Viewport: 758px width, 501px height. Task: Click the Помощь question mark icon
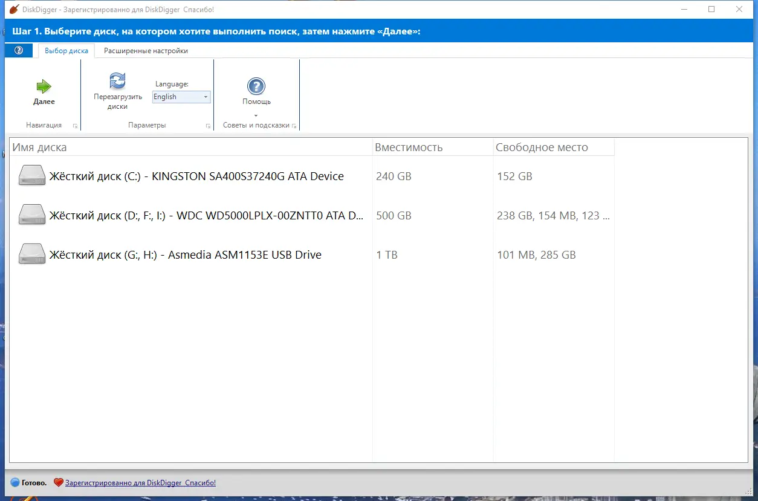pyautogui.click(x=256, y=85)
